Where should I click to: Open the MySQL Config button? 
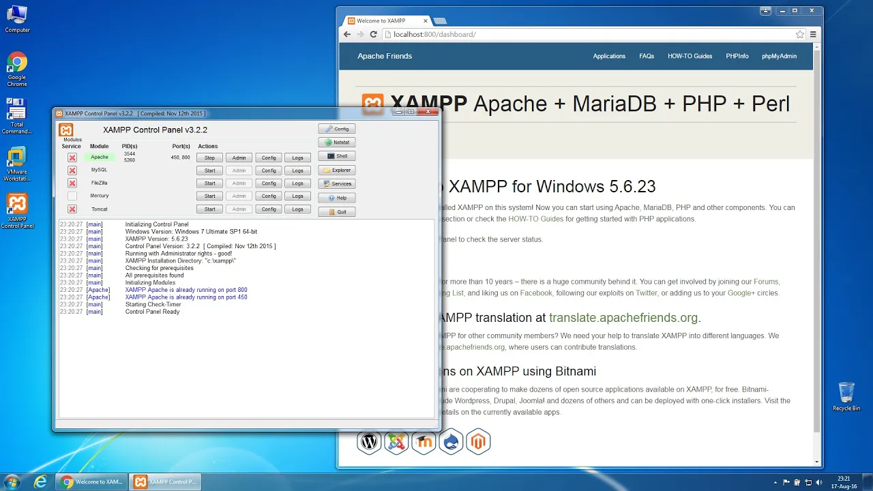(x=269, y=170)
